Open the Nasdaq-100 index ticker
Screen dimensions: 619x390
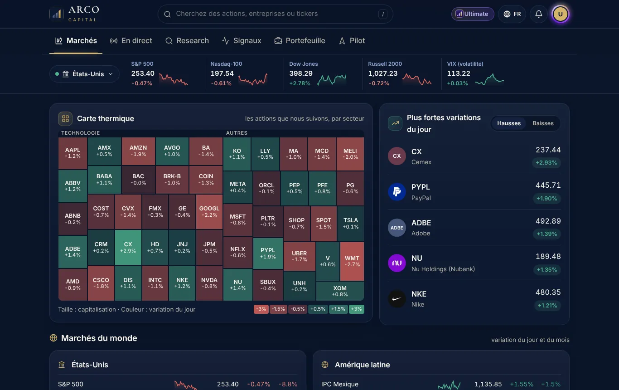239,73
